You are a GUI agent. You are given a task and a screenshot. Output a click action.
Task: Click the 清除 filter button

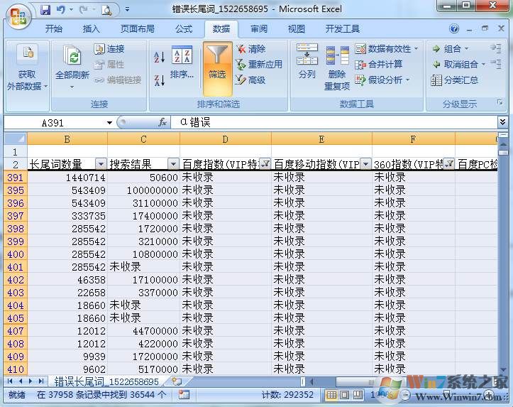250,49
